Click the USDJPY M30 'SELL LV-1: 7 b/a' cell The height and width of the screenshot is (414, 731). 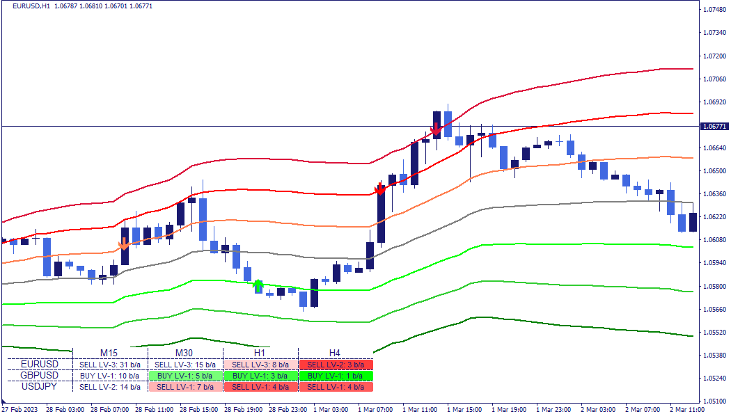(185, 387)
